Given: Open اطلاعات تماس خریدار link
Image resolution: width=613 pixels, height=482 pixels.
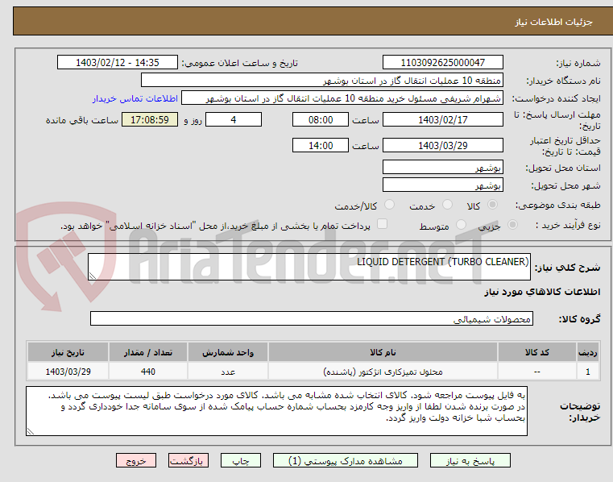Looking at the screenshot, I should point(135,98).
